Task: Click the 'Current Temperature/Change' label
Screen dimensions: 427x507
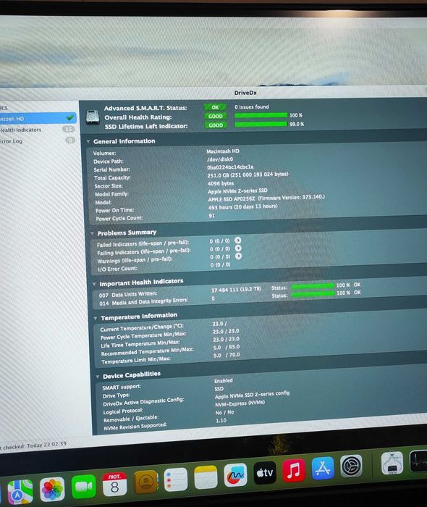Action: (142, 327)
